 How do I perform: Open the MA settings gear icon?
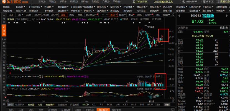tap(34, 19)
